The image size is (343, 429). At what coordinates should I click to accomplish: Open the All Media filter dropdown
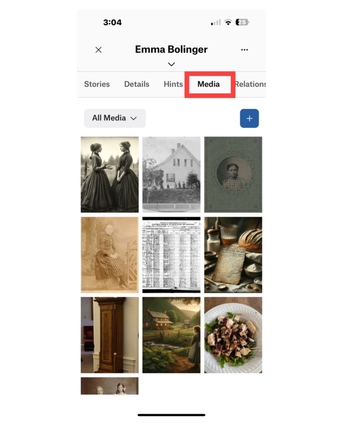[115, 118]
